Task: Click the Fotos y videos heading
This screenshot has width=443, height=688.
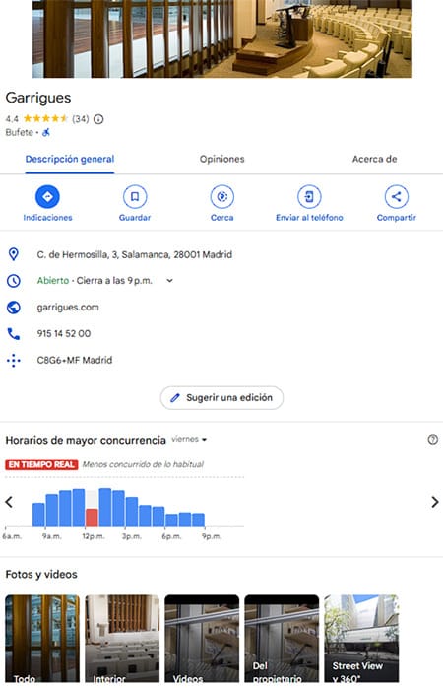Action: (x=41, y=574)
